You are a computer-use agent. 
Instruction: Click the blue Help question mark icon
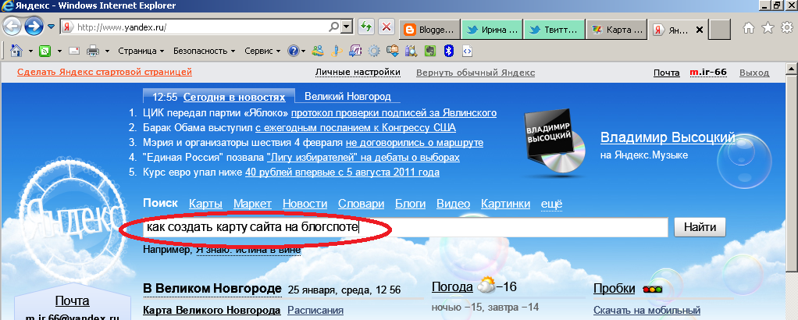pos(293,51)
